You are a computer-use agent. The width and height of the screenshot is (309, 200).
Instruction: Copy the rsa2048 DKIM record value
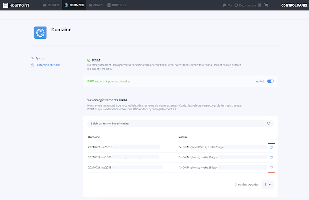tap(271, 168)
